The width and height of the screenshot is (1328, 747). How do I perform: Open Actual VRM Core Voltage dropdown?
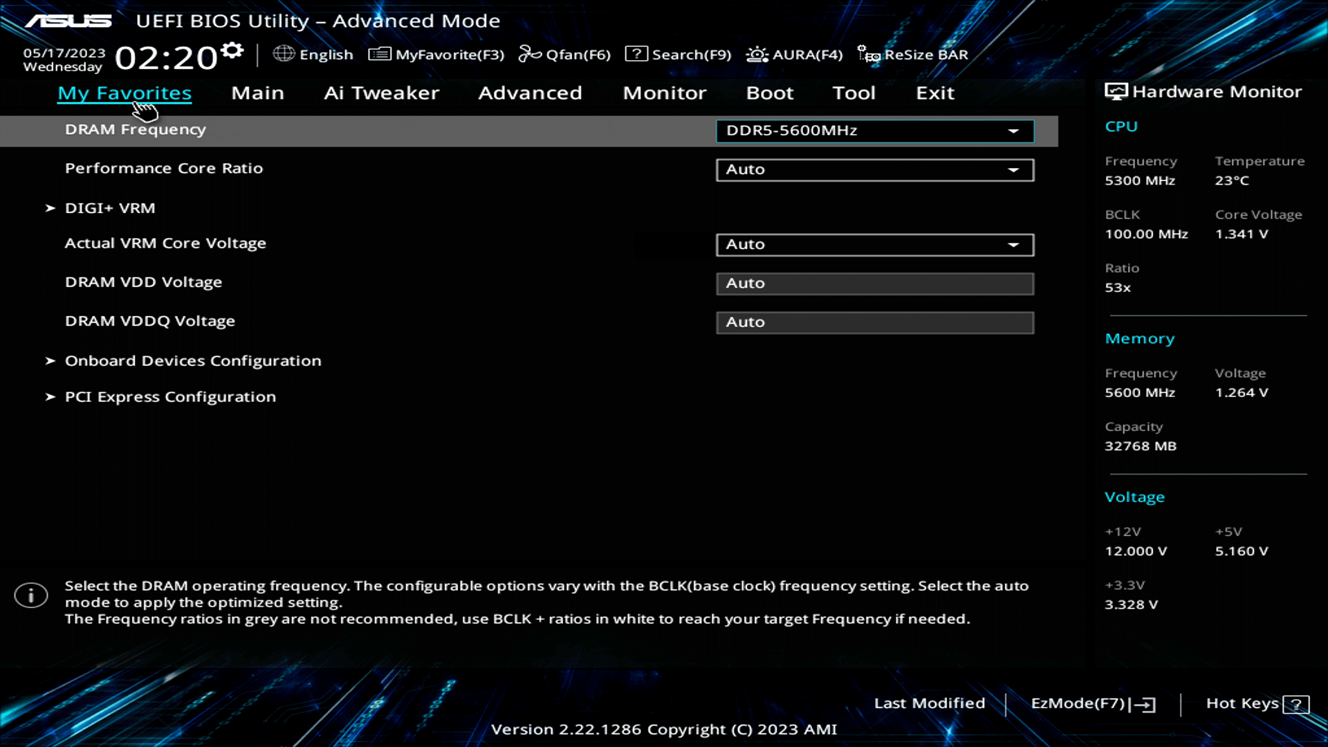(875, 244)
